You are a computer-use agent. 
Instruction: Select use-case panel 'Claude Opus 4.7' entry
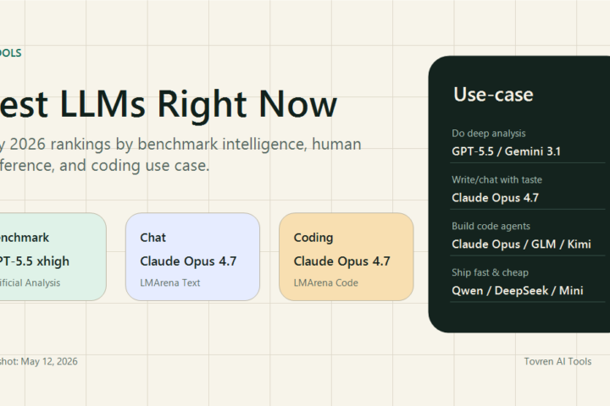[496, 198]
